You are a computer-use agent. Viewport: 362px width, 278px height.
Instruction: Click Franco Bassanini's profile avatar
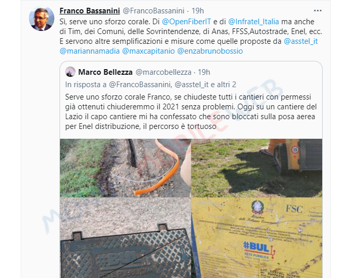click(x=41, y=19)
